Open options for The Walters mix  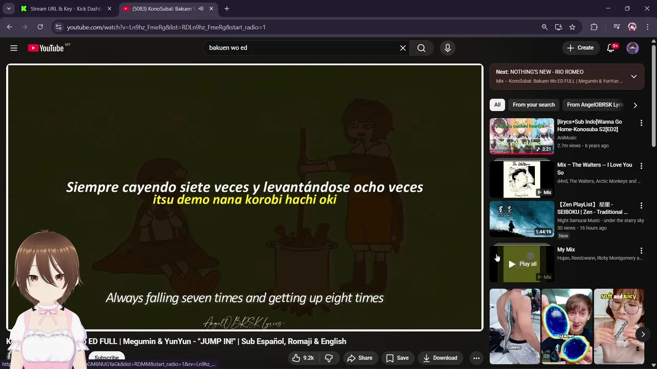641,166
